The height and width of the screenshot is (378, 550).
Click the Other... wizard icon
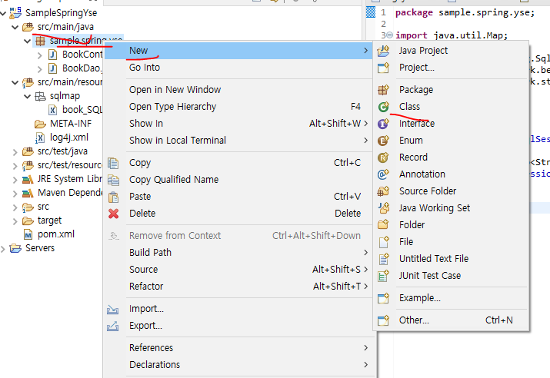point(383,320)
